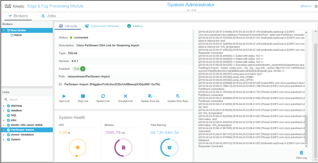Click the Actions and Attributes gear icon
The image size is (318, 163).
87,26
